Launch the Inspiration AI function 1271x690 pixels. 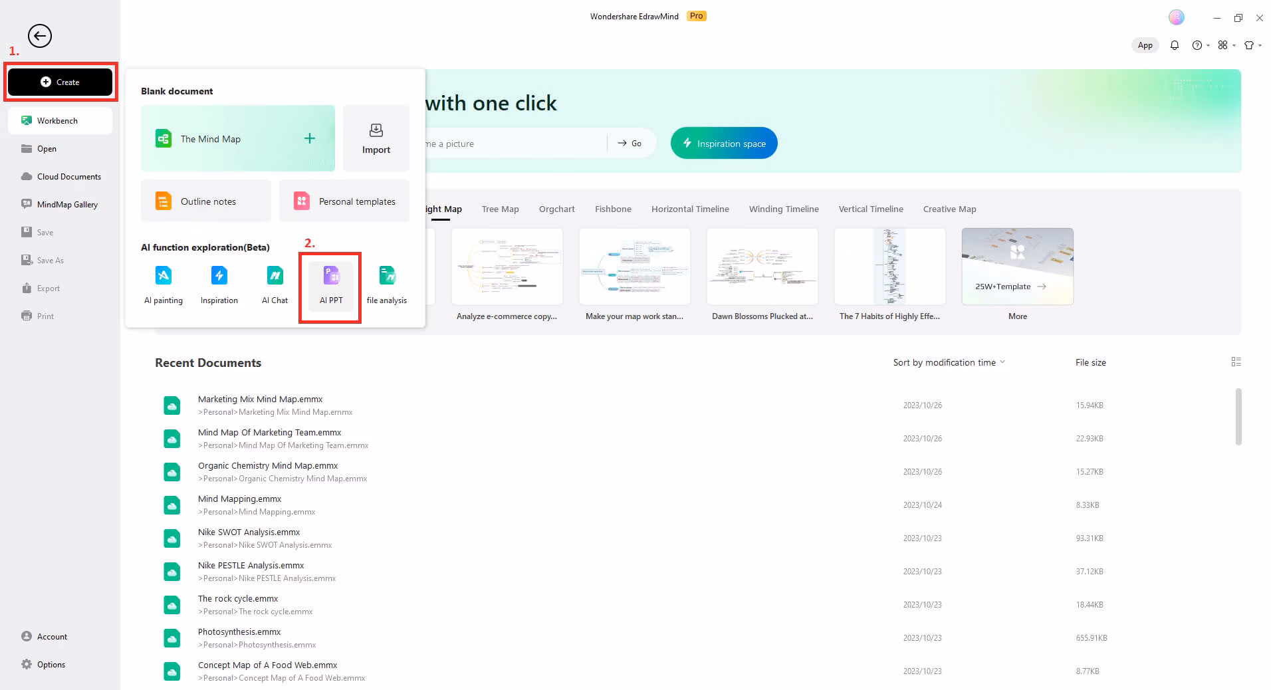(219, 284)
